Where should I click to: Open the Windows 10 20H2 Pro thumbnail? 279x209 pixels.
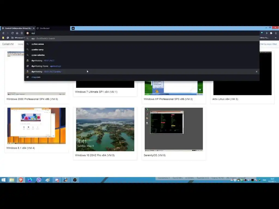click(x=105, y=129)
